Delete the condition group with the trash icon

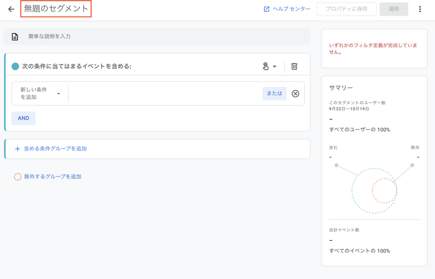(294, 67)
